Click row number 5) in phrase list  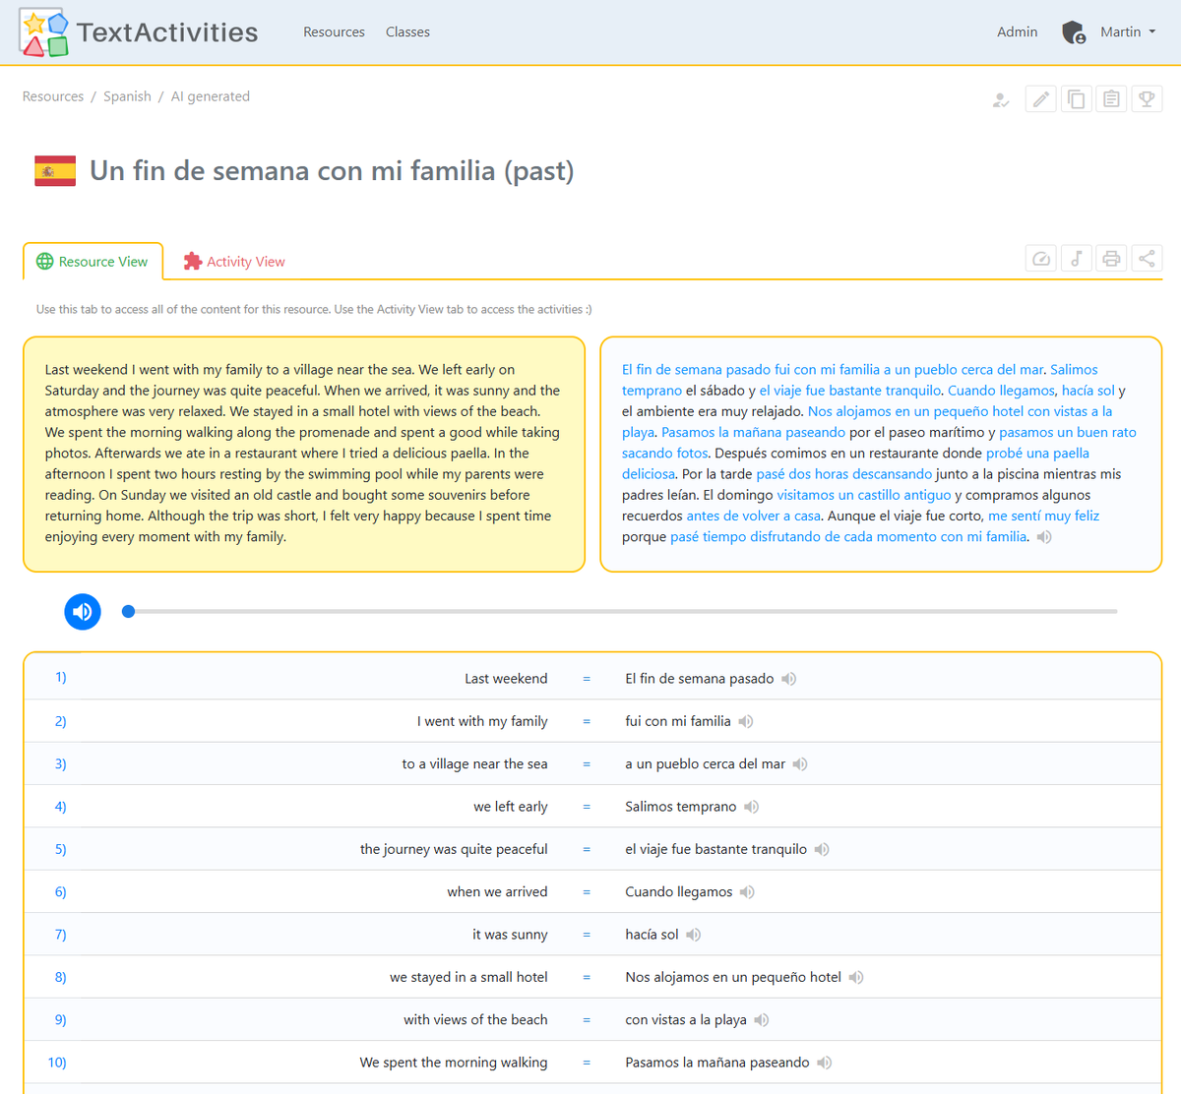pos(61,849)
